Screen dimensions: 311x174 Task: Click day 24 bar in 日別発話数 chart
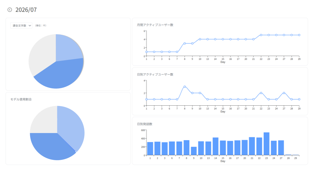(x=274, y=148)
